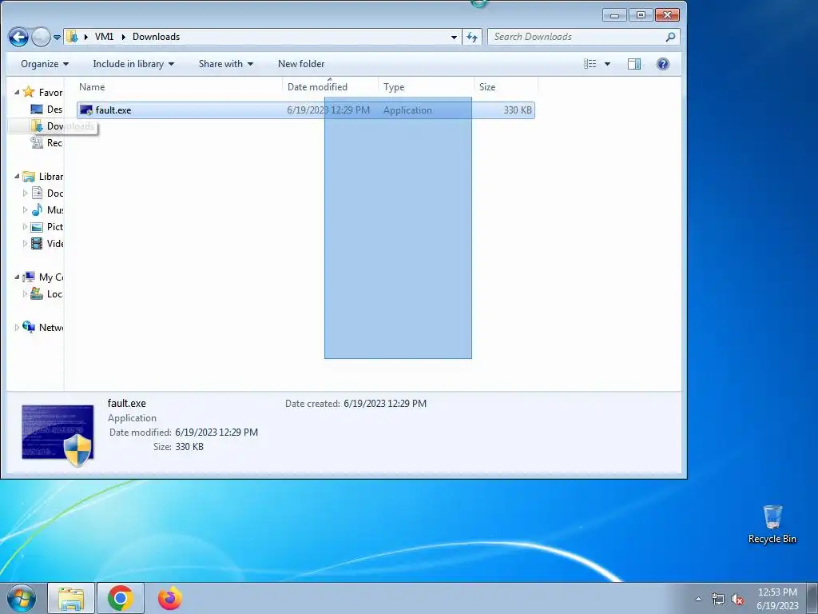Click the Documents library icon
818x614 pixels.
pyautogui.click(x=37, y=193)
